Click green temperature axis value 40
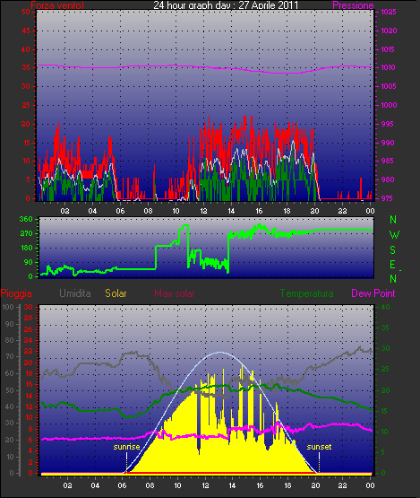420x498 pixels. (x=385, y=307)
